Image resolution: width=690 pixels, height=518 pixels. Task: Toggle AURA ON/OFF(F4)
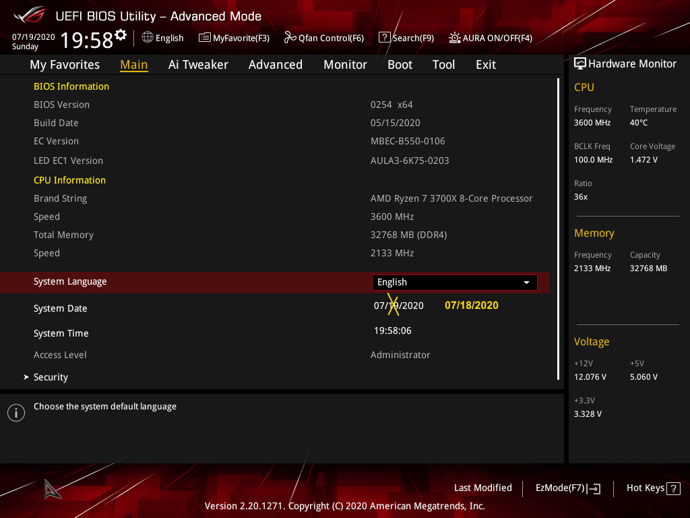[x=491, y=38]
